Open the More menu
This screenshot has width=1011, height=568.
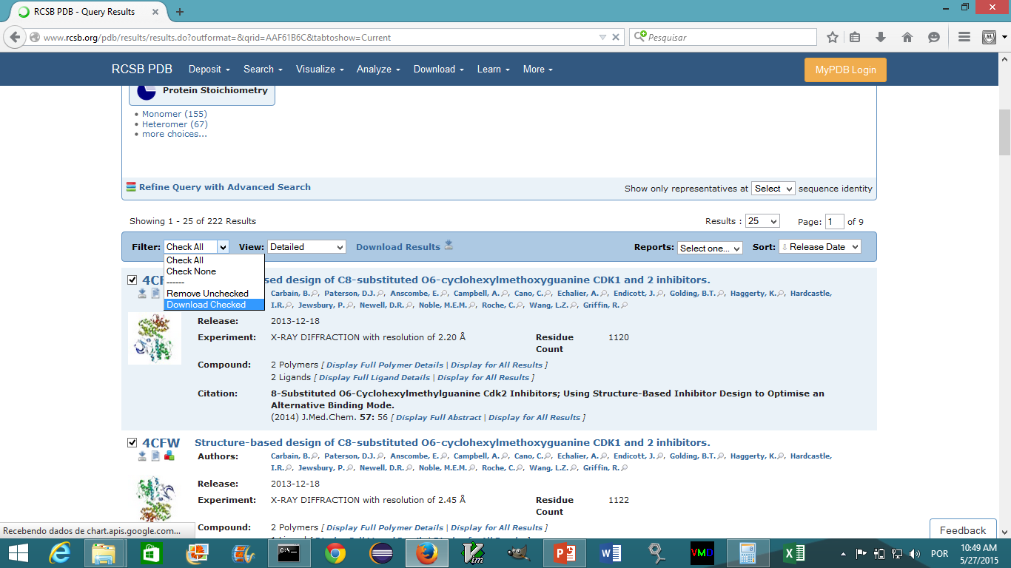pos(538,69)
